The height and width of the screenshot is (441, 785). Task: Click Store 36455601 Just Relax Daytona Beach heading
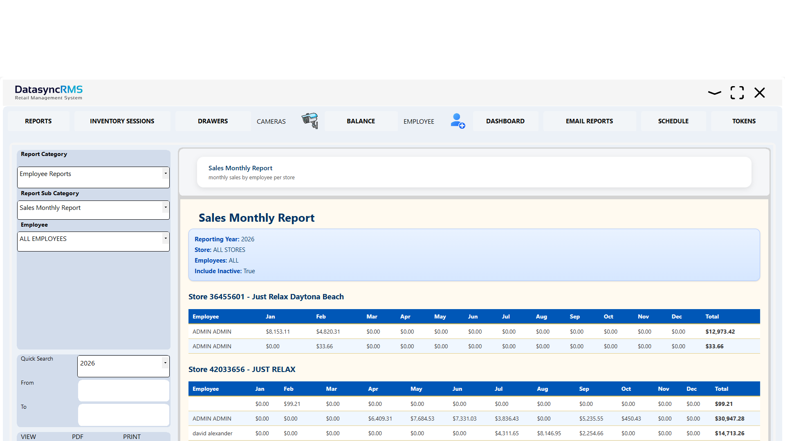tap(266, 297)
